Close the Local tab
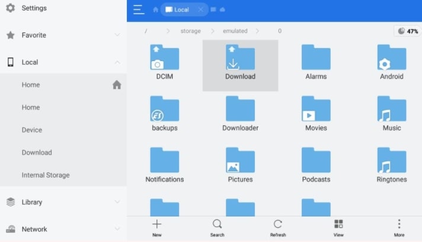 pyautogui.click(x=200, y=9)
